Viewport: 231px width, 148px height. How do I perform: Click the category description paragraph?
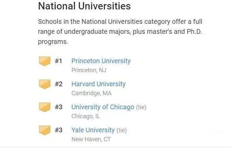coord(120,32)
